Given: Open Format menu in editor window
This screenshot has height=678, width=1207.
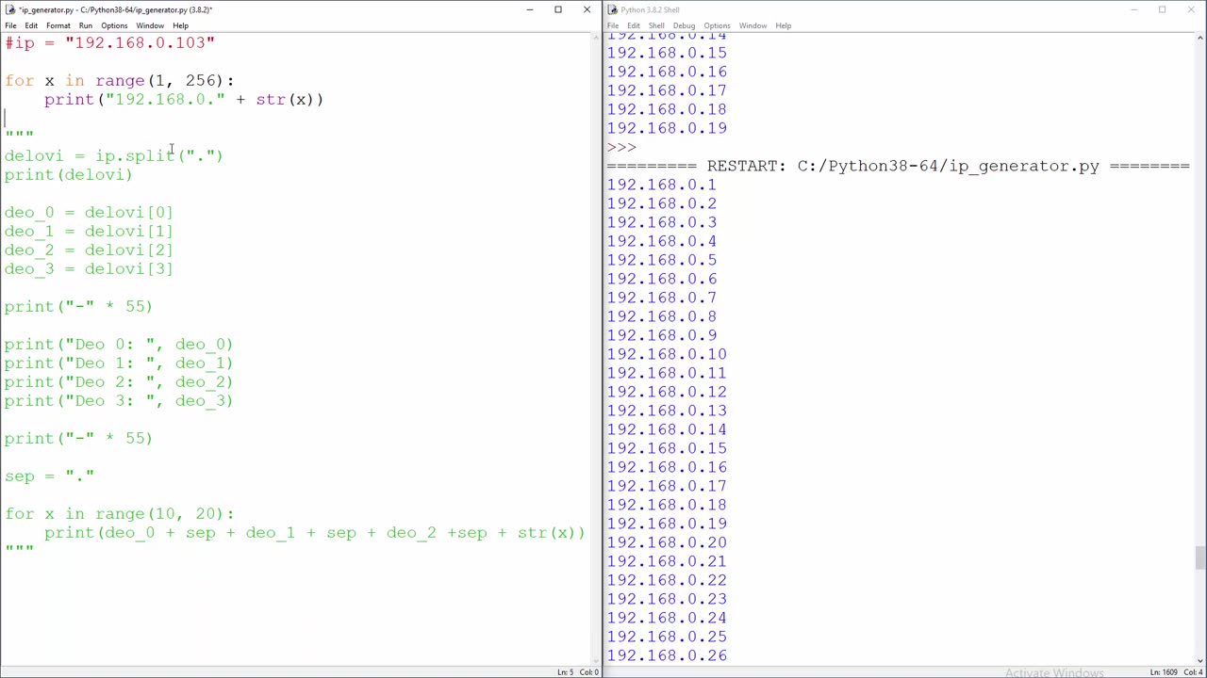Looking at the screenshot, I should tap(58, 25).
